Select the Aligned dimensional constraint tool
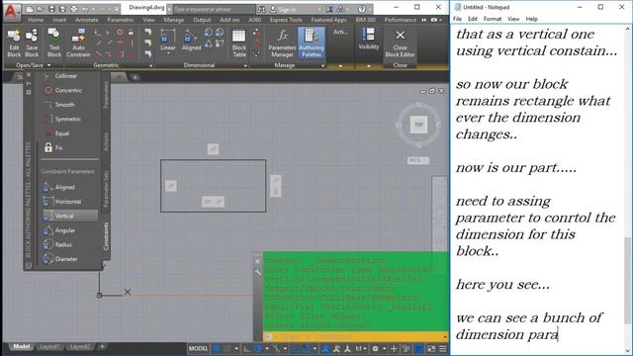This screenshot has height=356, width=633. click(191, 41)
